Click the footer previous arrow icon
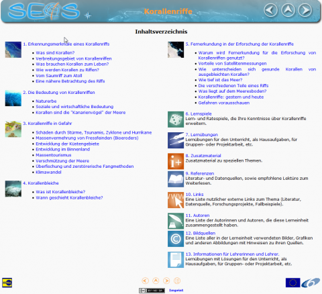The height and width of the screenshot is (294, 322). [145, 281]
